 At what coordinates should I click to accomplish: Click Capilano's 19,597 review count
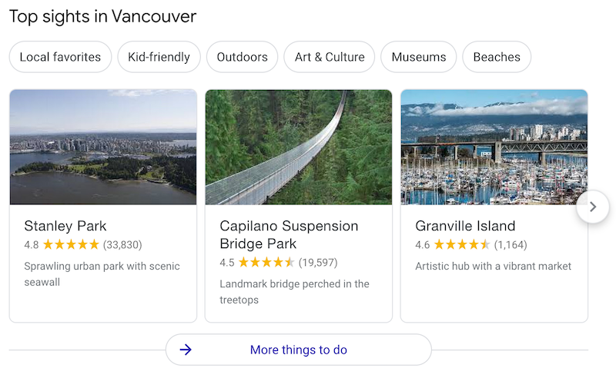pyautogui.click(x=318, y=263)
